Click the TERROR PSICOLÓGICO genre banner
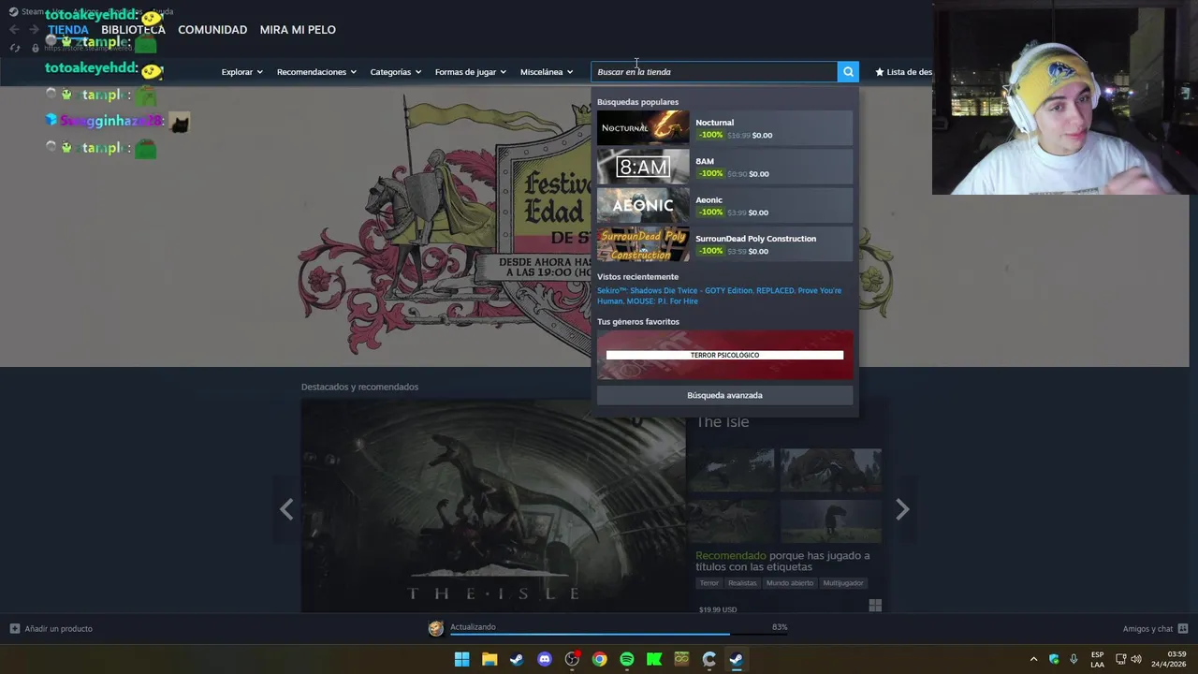Image resolution: width=1198 pixels, height=674 pixels. coord(724,355)
